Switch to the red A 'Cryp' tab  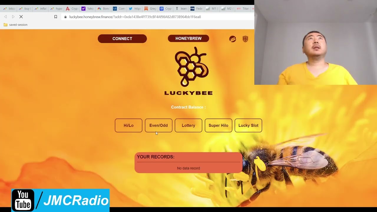coord(72,9)
